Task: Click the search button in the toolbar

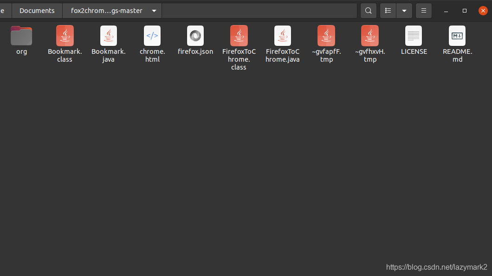Action: point(368,10)
